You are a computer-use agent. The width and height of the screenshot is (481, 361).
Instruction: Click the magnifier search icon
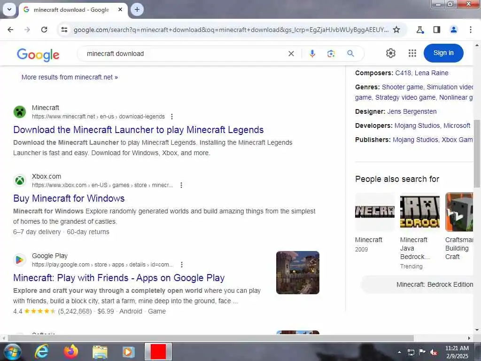coord(350,54)
